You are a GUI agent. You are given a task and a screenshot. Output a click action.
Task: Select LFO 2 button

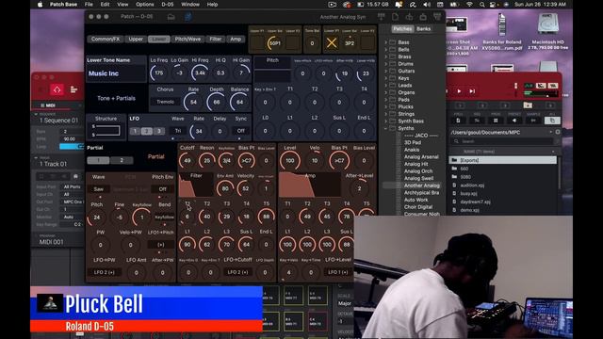pos(147,131)
